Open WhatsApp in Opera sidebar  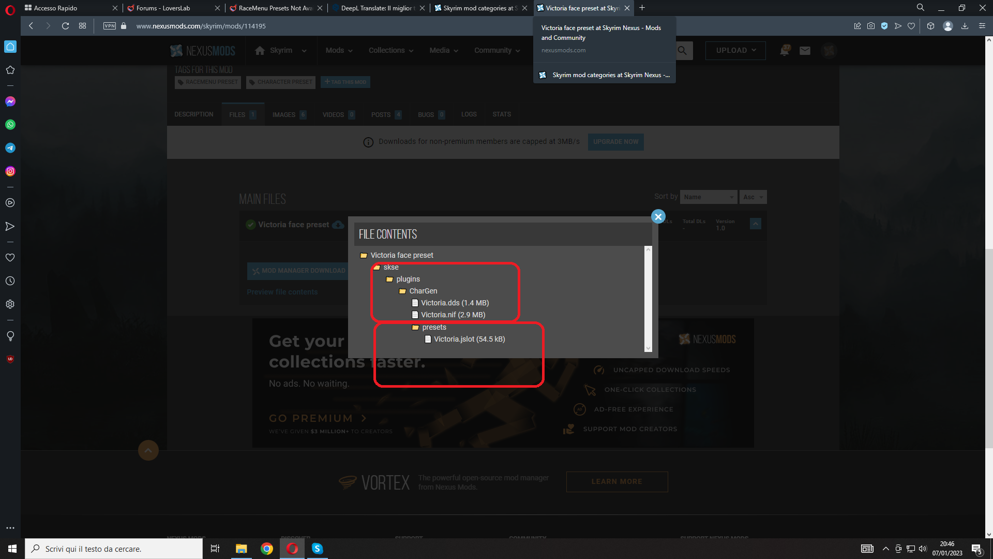click(10, 125)
